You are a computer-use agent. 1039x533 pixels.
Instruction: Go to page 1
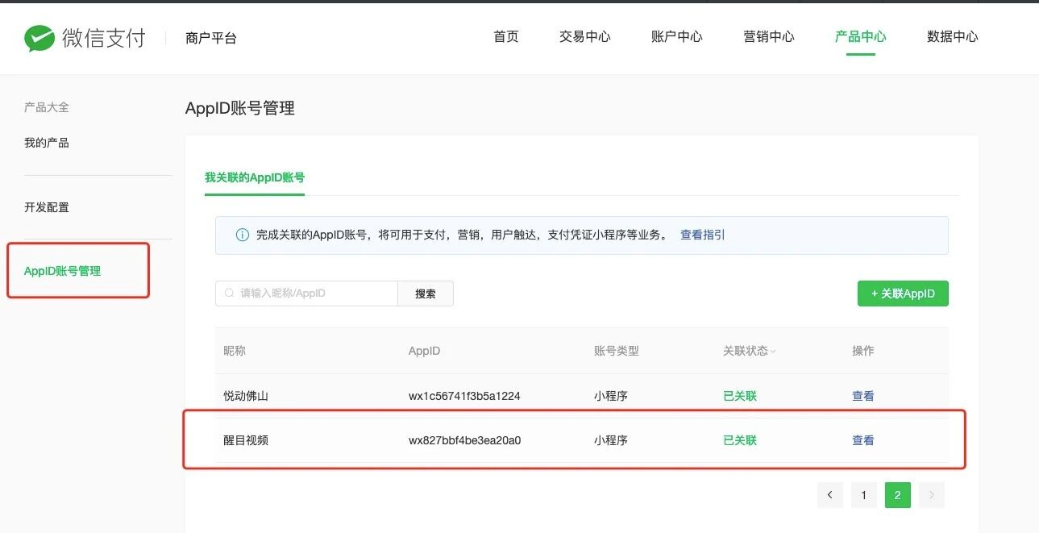[864, 495]
